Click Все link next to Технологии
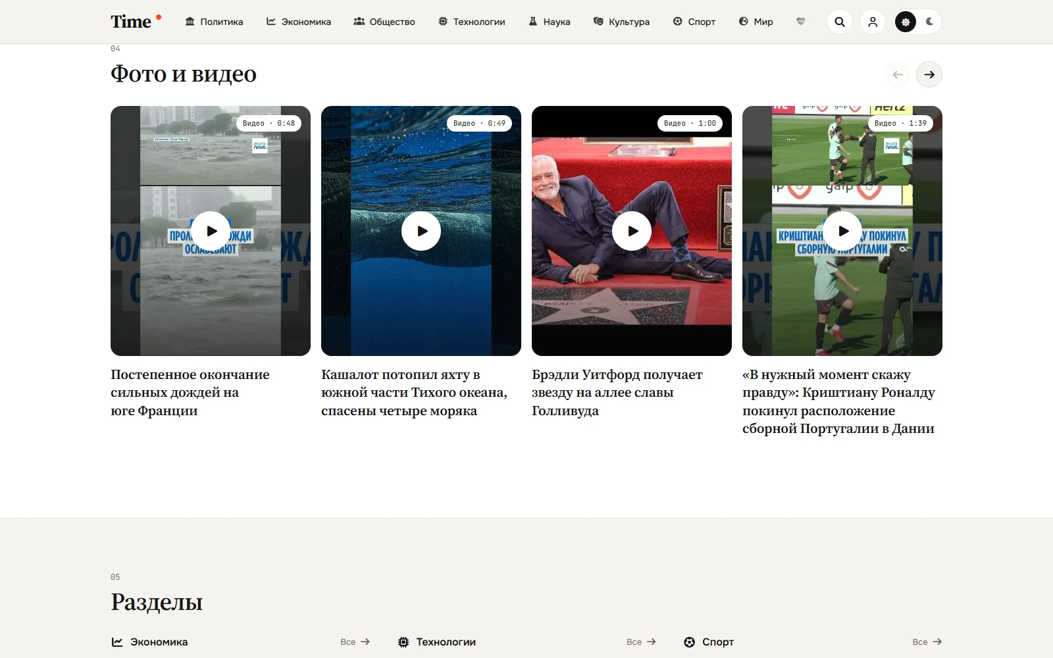Screen dimensions: 1053x658 coord(642,642)
